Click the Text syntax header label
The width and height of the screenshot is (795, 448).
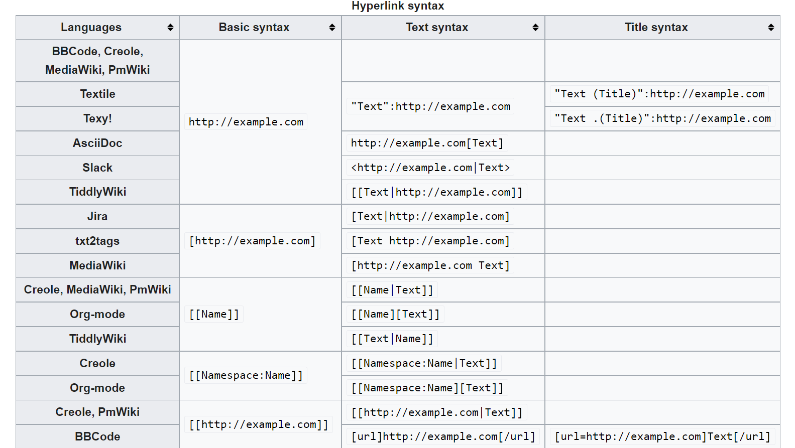pyautogui.click(x=437, y=28)
